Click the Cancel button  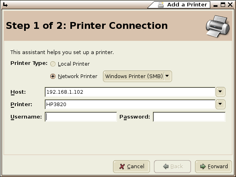pos(131,167)
